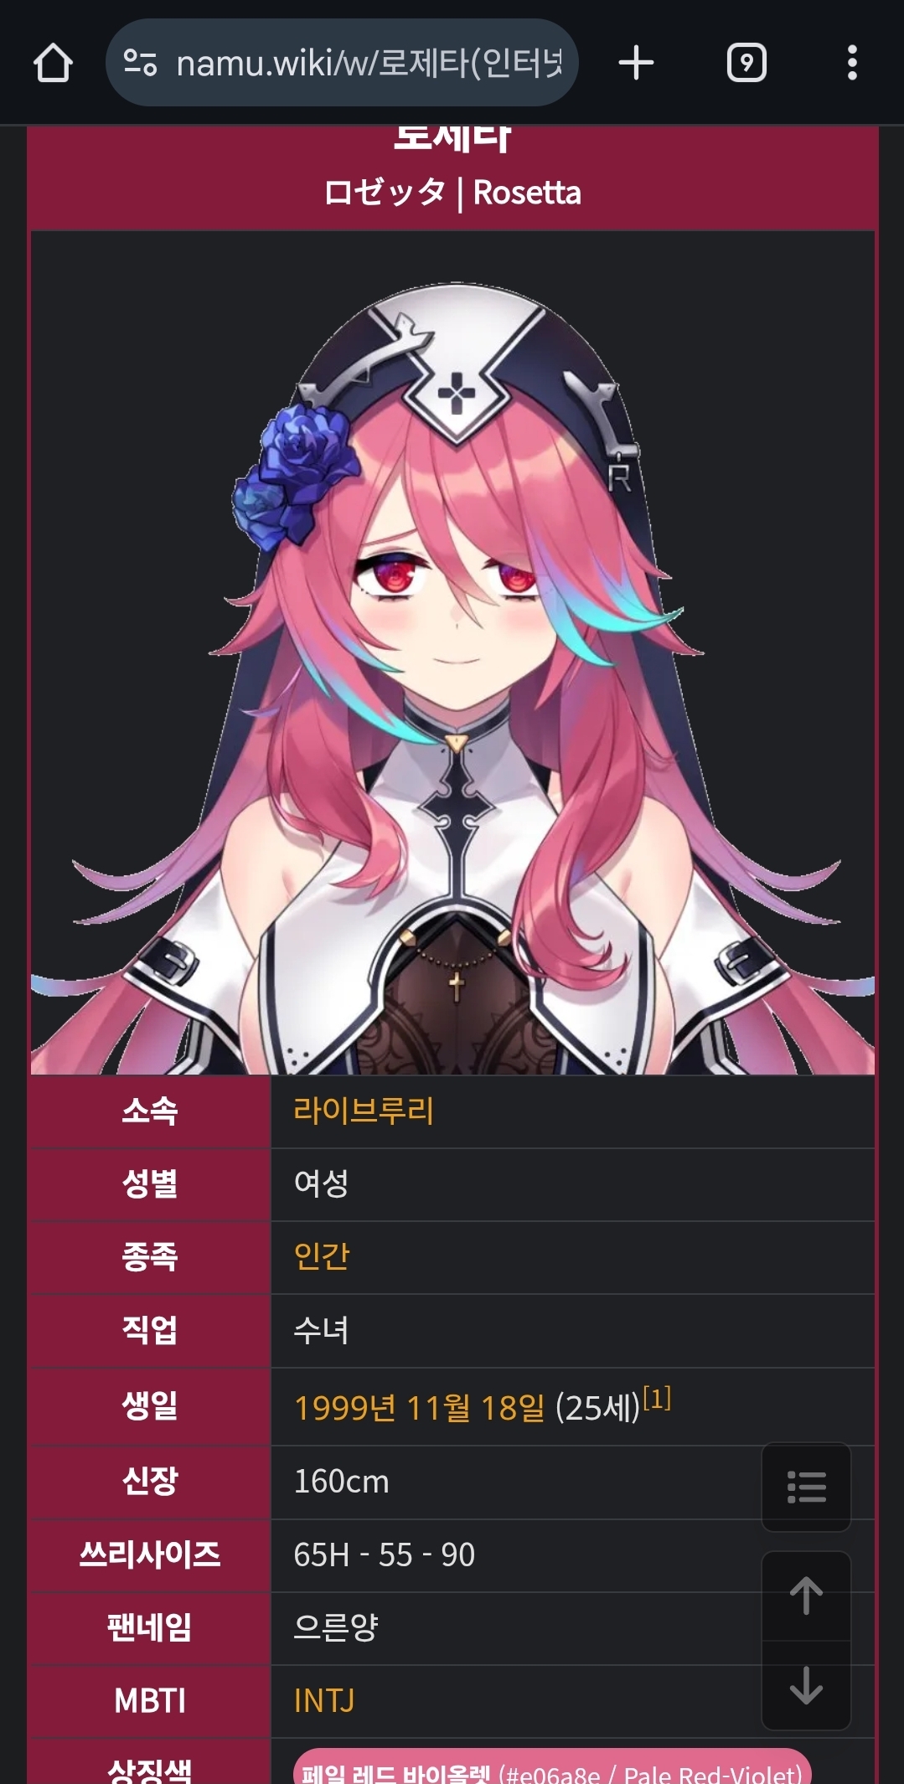Tap the Rosetta character portrait image
Screen dimensions: 904x1784
pos(452,653)
